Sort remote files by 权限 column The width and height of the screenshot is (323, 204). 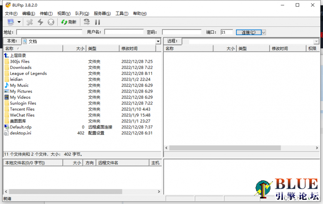pos(312,48)
